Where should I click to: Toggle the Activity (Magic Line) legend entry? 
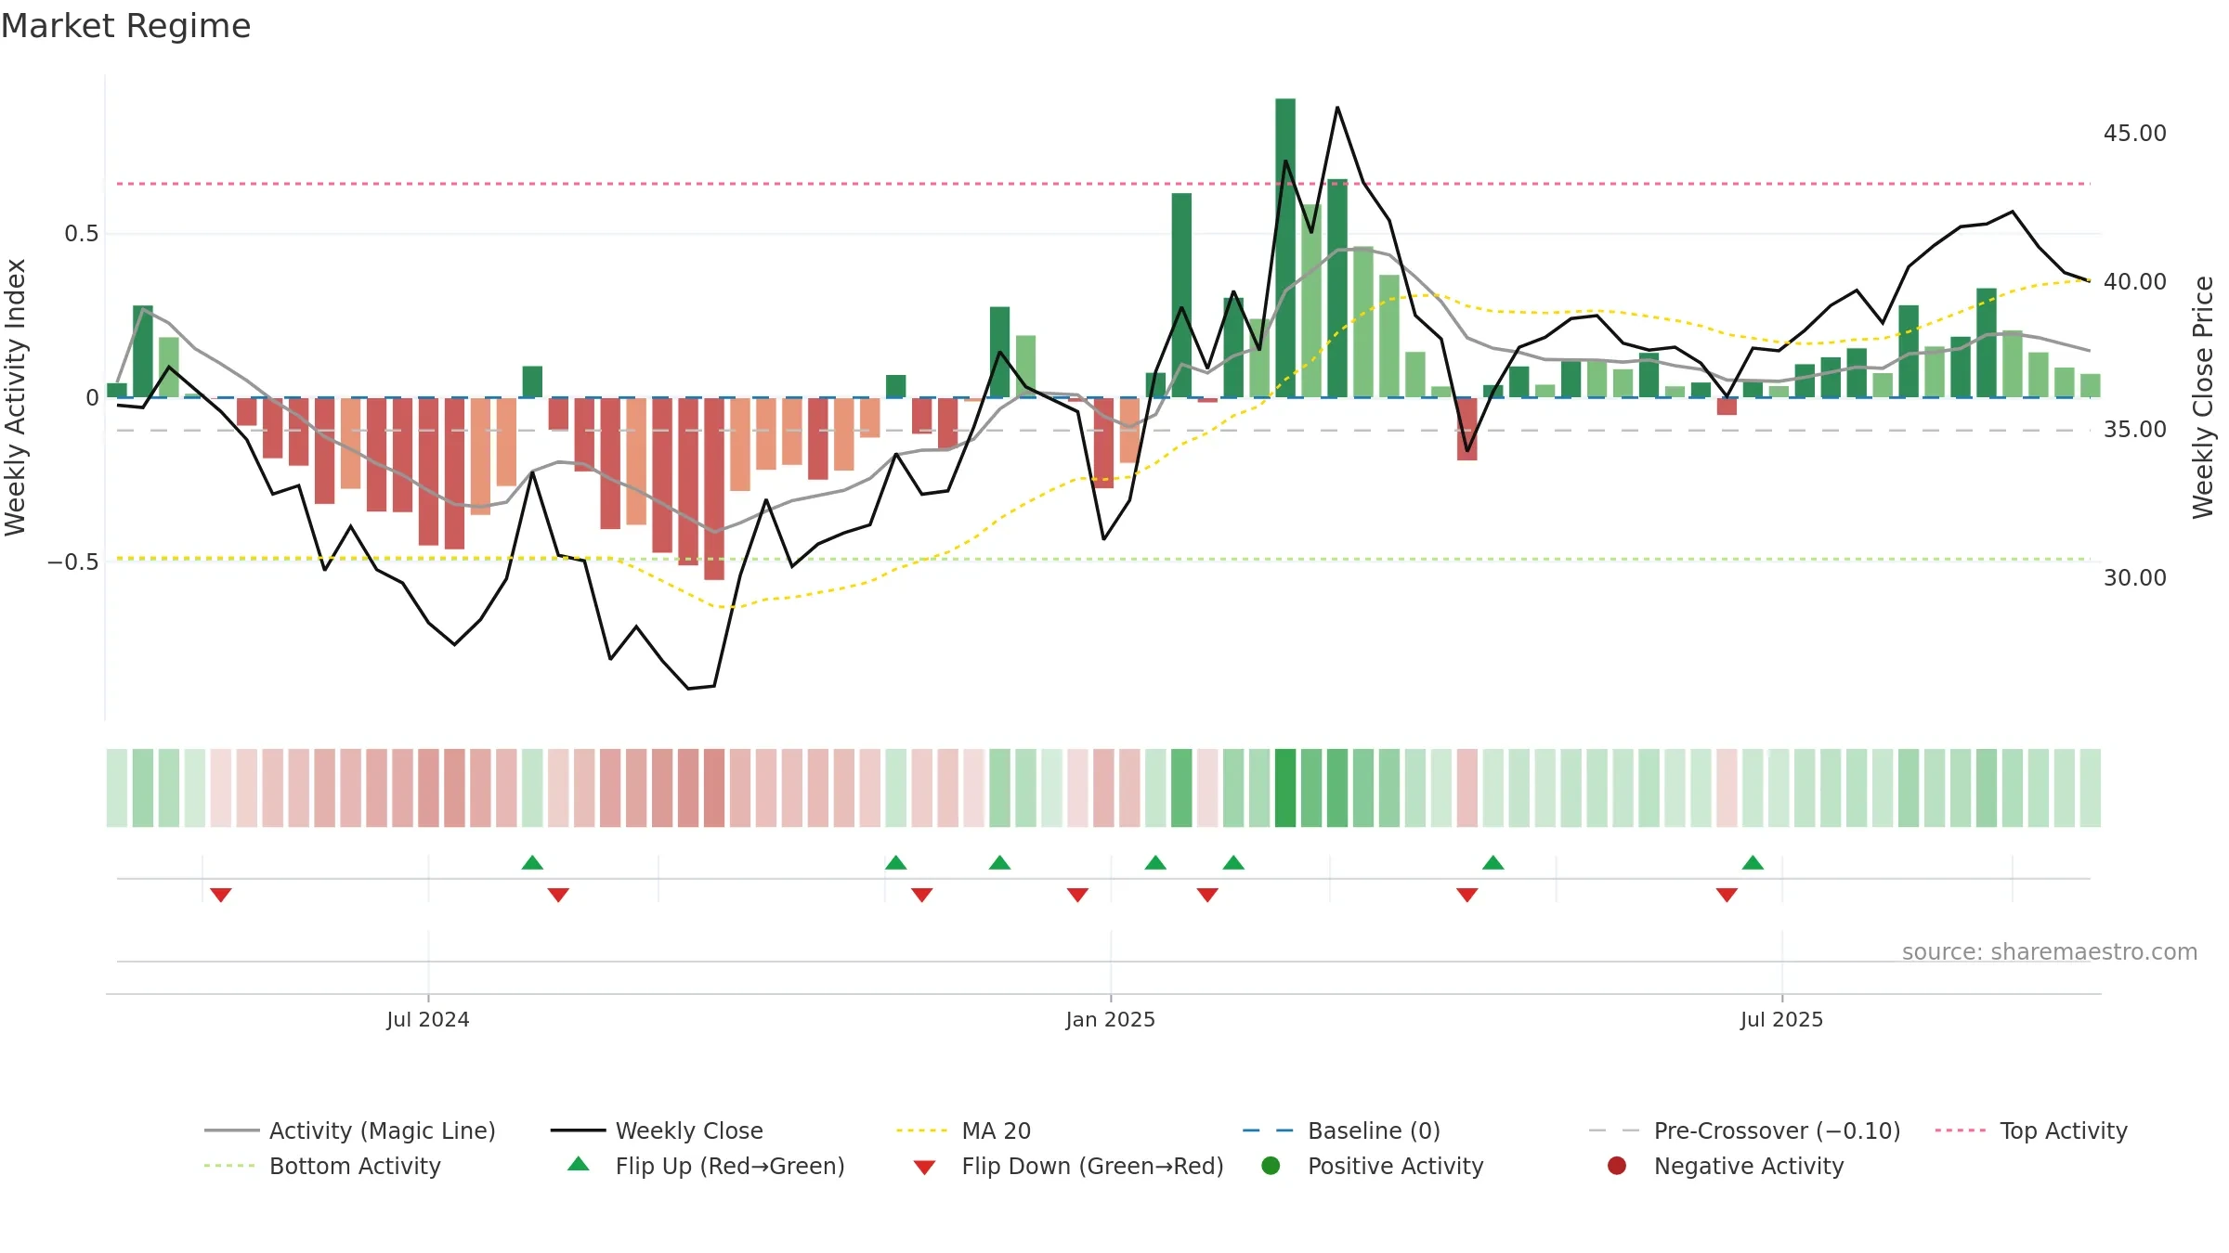pyautogui.click(x=350, y=1130)
